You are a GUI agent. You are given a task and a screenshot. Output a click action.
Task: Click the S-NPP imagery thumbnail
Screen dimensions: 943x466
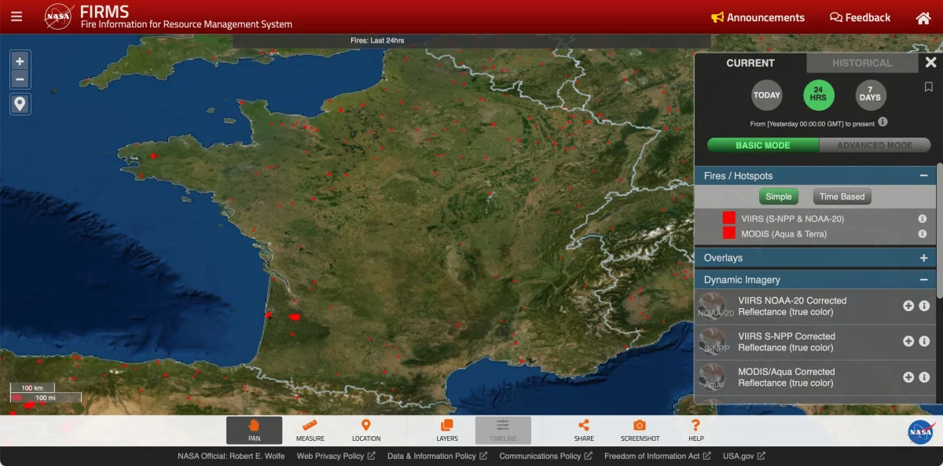point(713,342)
